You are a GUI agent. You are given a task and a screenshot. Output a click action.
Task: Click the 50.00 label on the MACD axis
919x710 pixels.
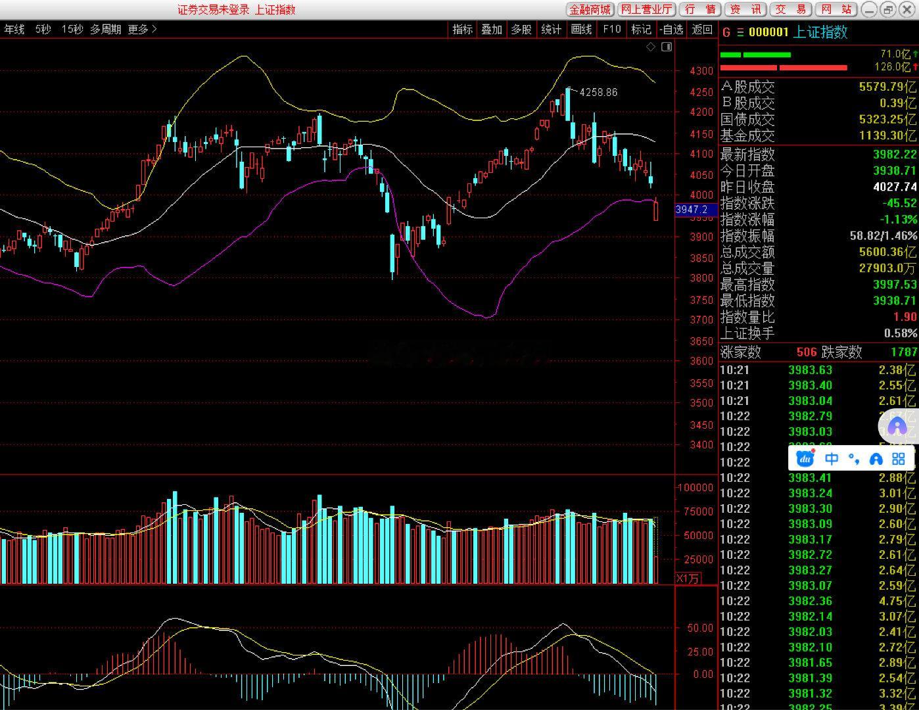pyautogui.click(x=700, y=628)
